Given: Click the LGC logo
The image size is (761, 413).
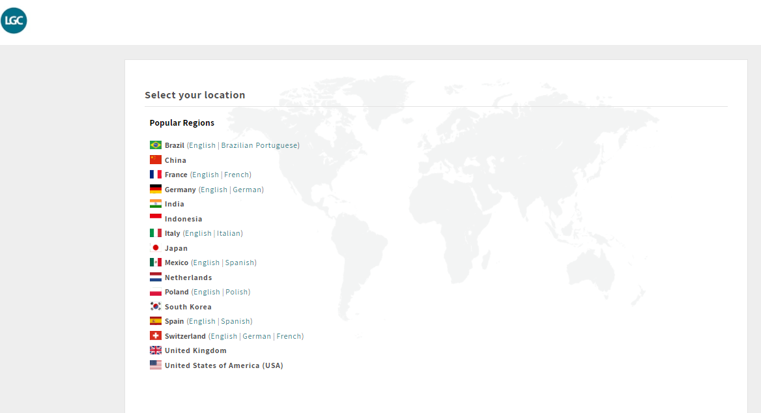Looking at the screenshot, I should pyautogui.click(x=14, y=20).
